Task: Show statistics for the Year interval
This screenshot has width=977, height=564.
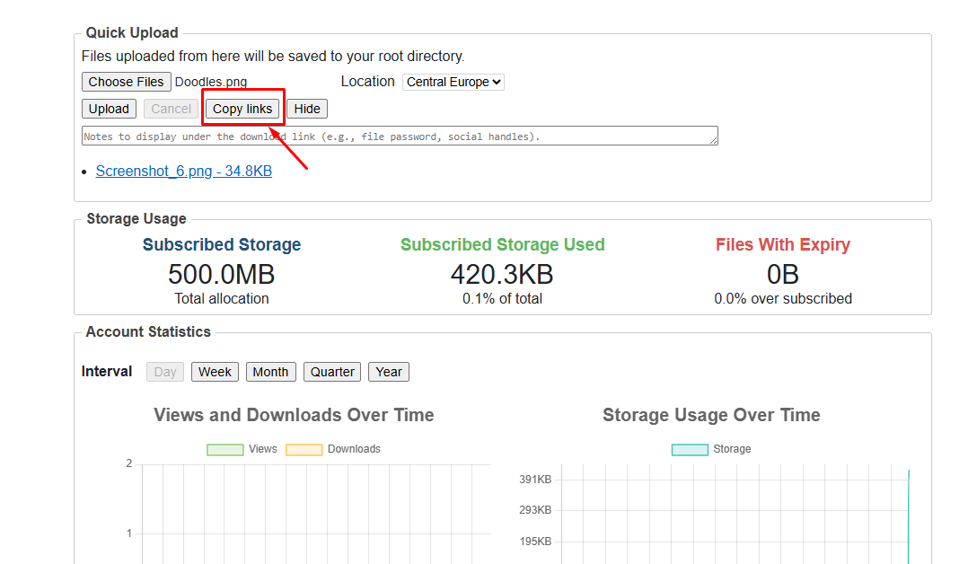Action: [389, 372]
